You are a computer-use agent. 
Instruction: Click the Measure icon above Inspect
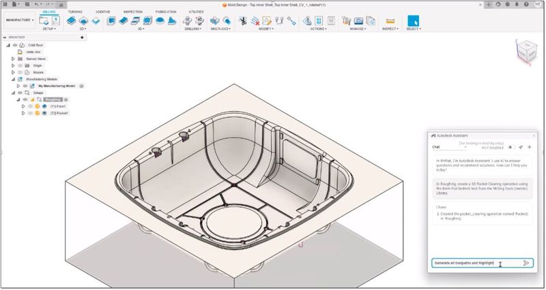coord(390,20)
